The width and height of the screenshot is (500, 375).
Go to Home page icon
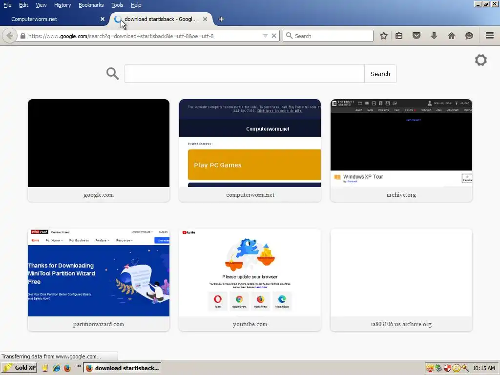point(452,36)
